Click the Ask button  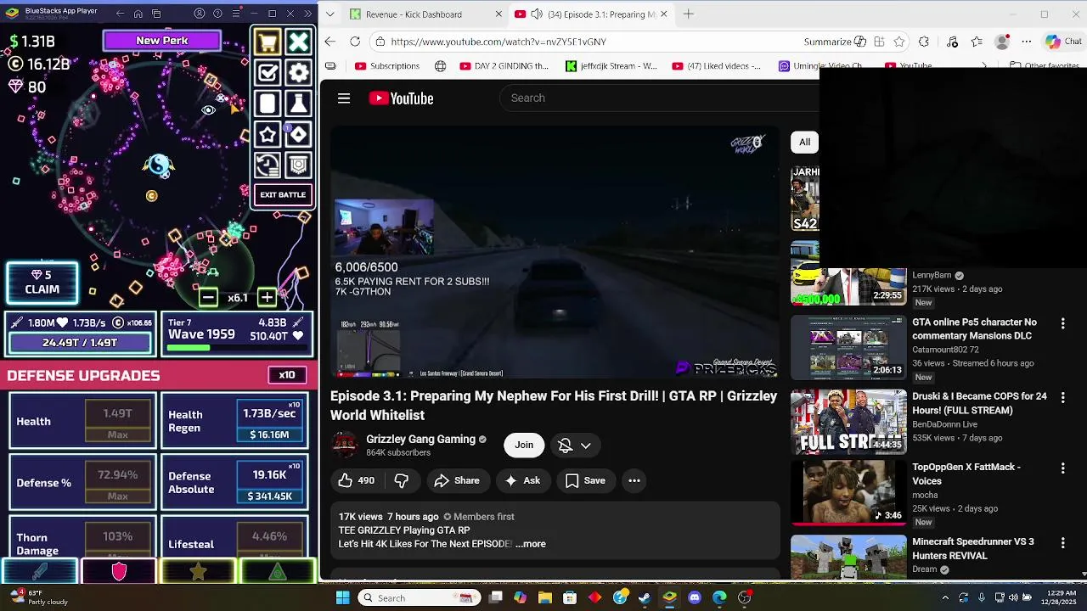tap(522, 480)
